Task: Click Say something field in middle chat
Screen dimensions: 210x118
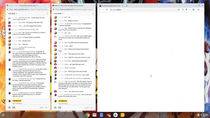Action: tap(76, 104)
